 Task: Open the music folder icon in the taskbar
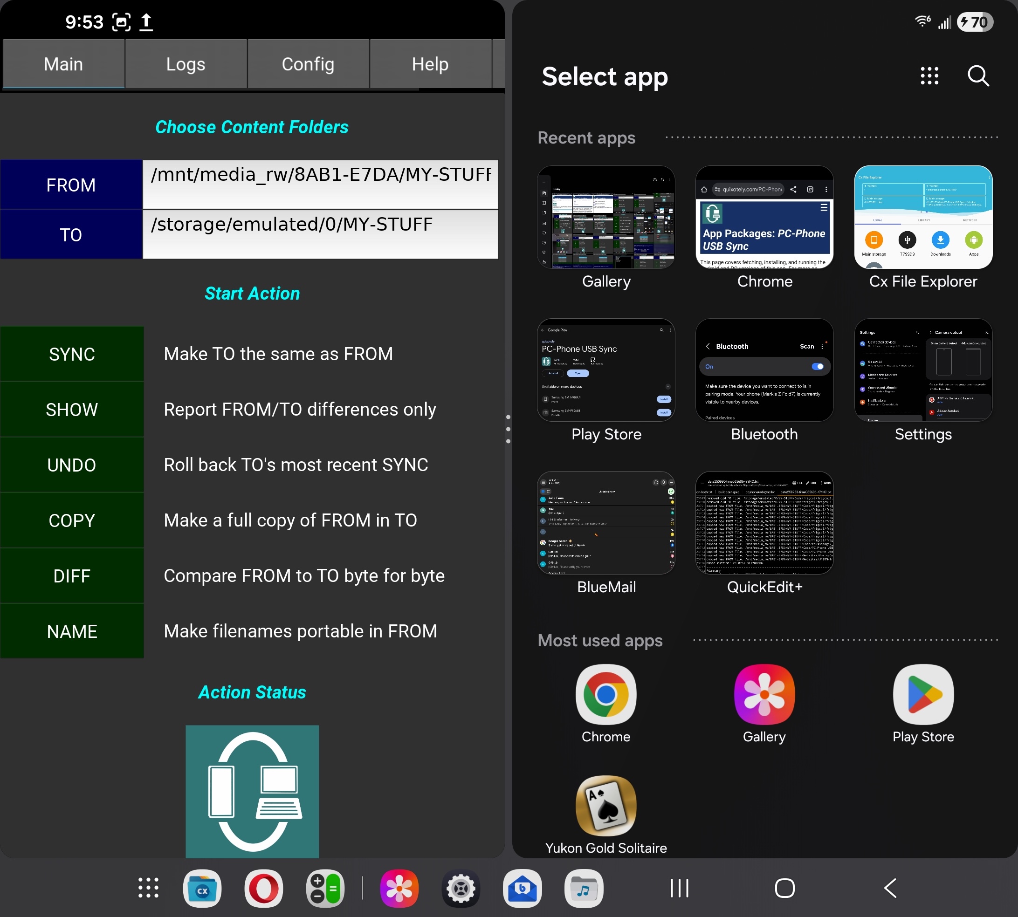click(584, 888)
